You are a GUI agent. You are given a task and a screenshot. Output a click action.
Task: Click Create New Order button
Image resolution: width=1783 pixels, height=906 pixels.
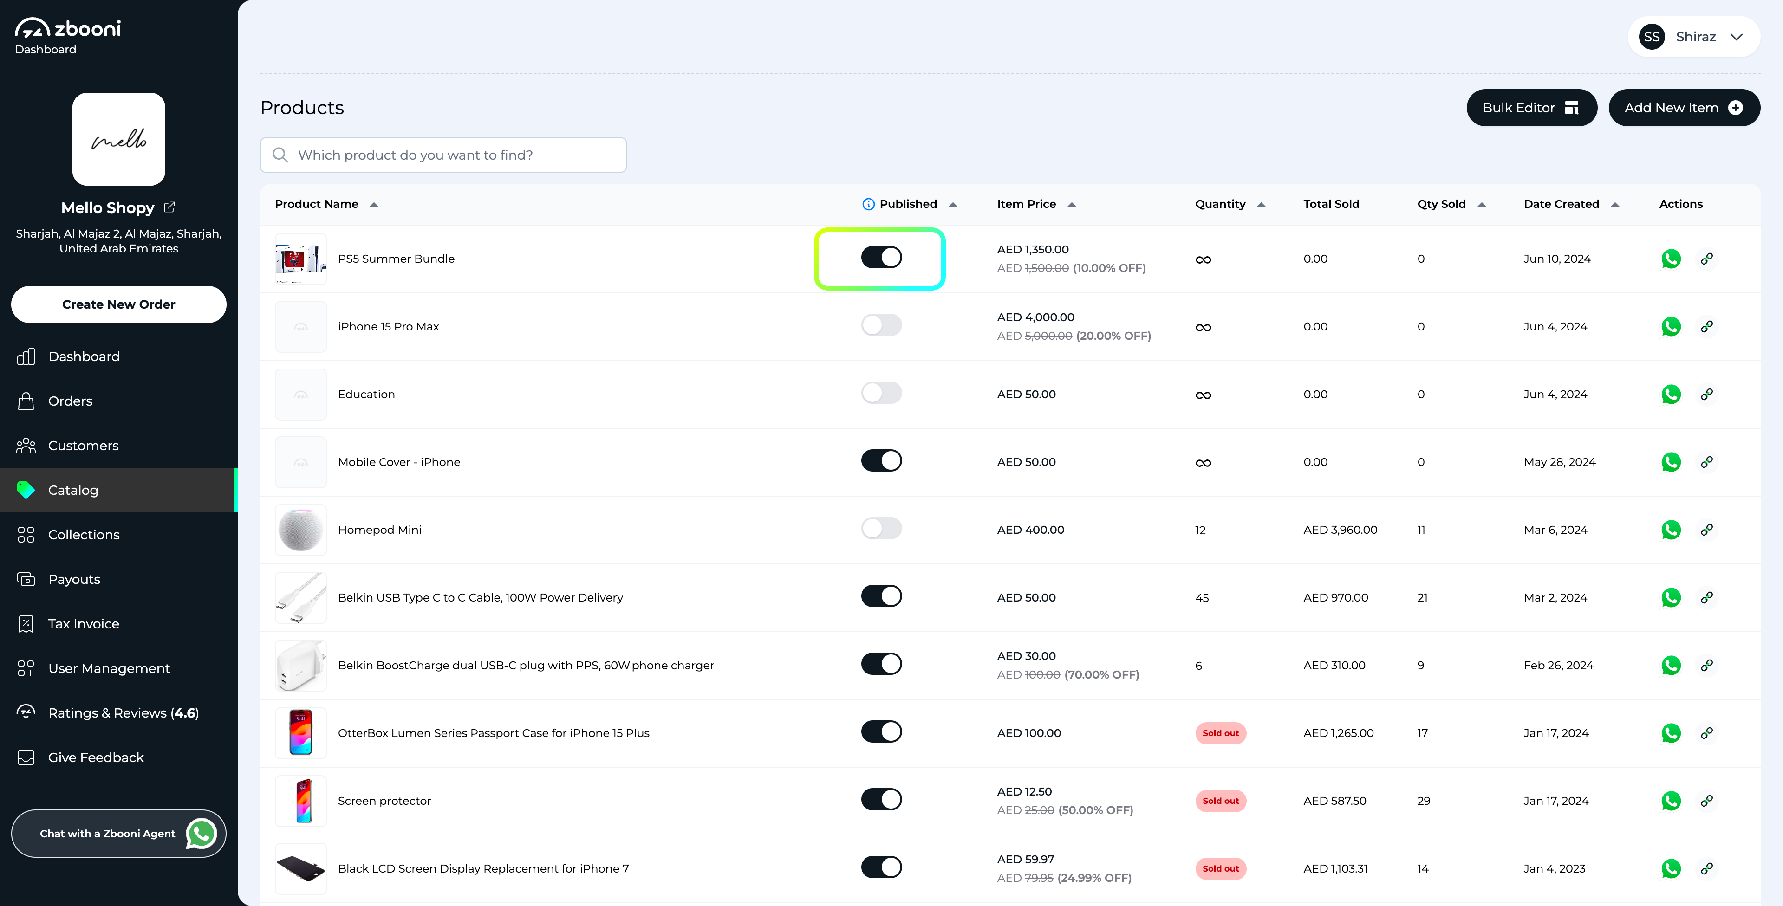coord(118,304)
